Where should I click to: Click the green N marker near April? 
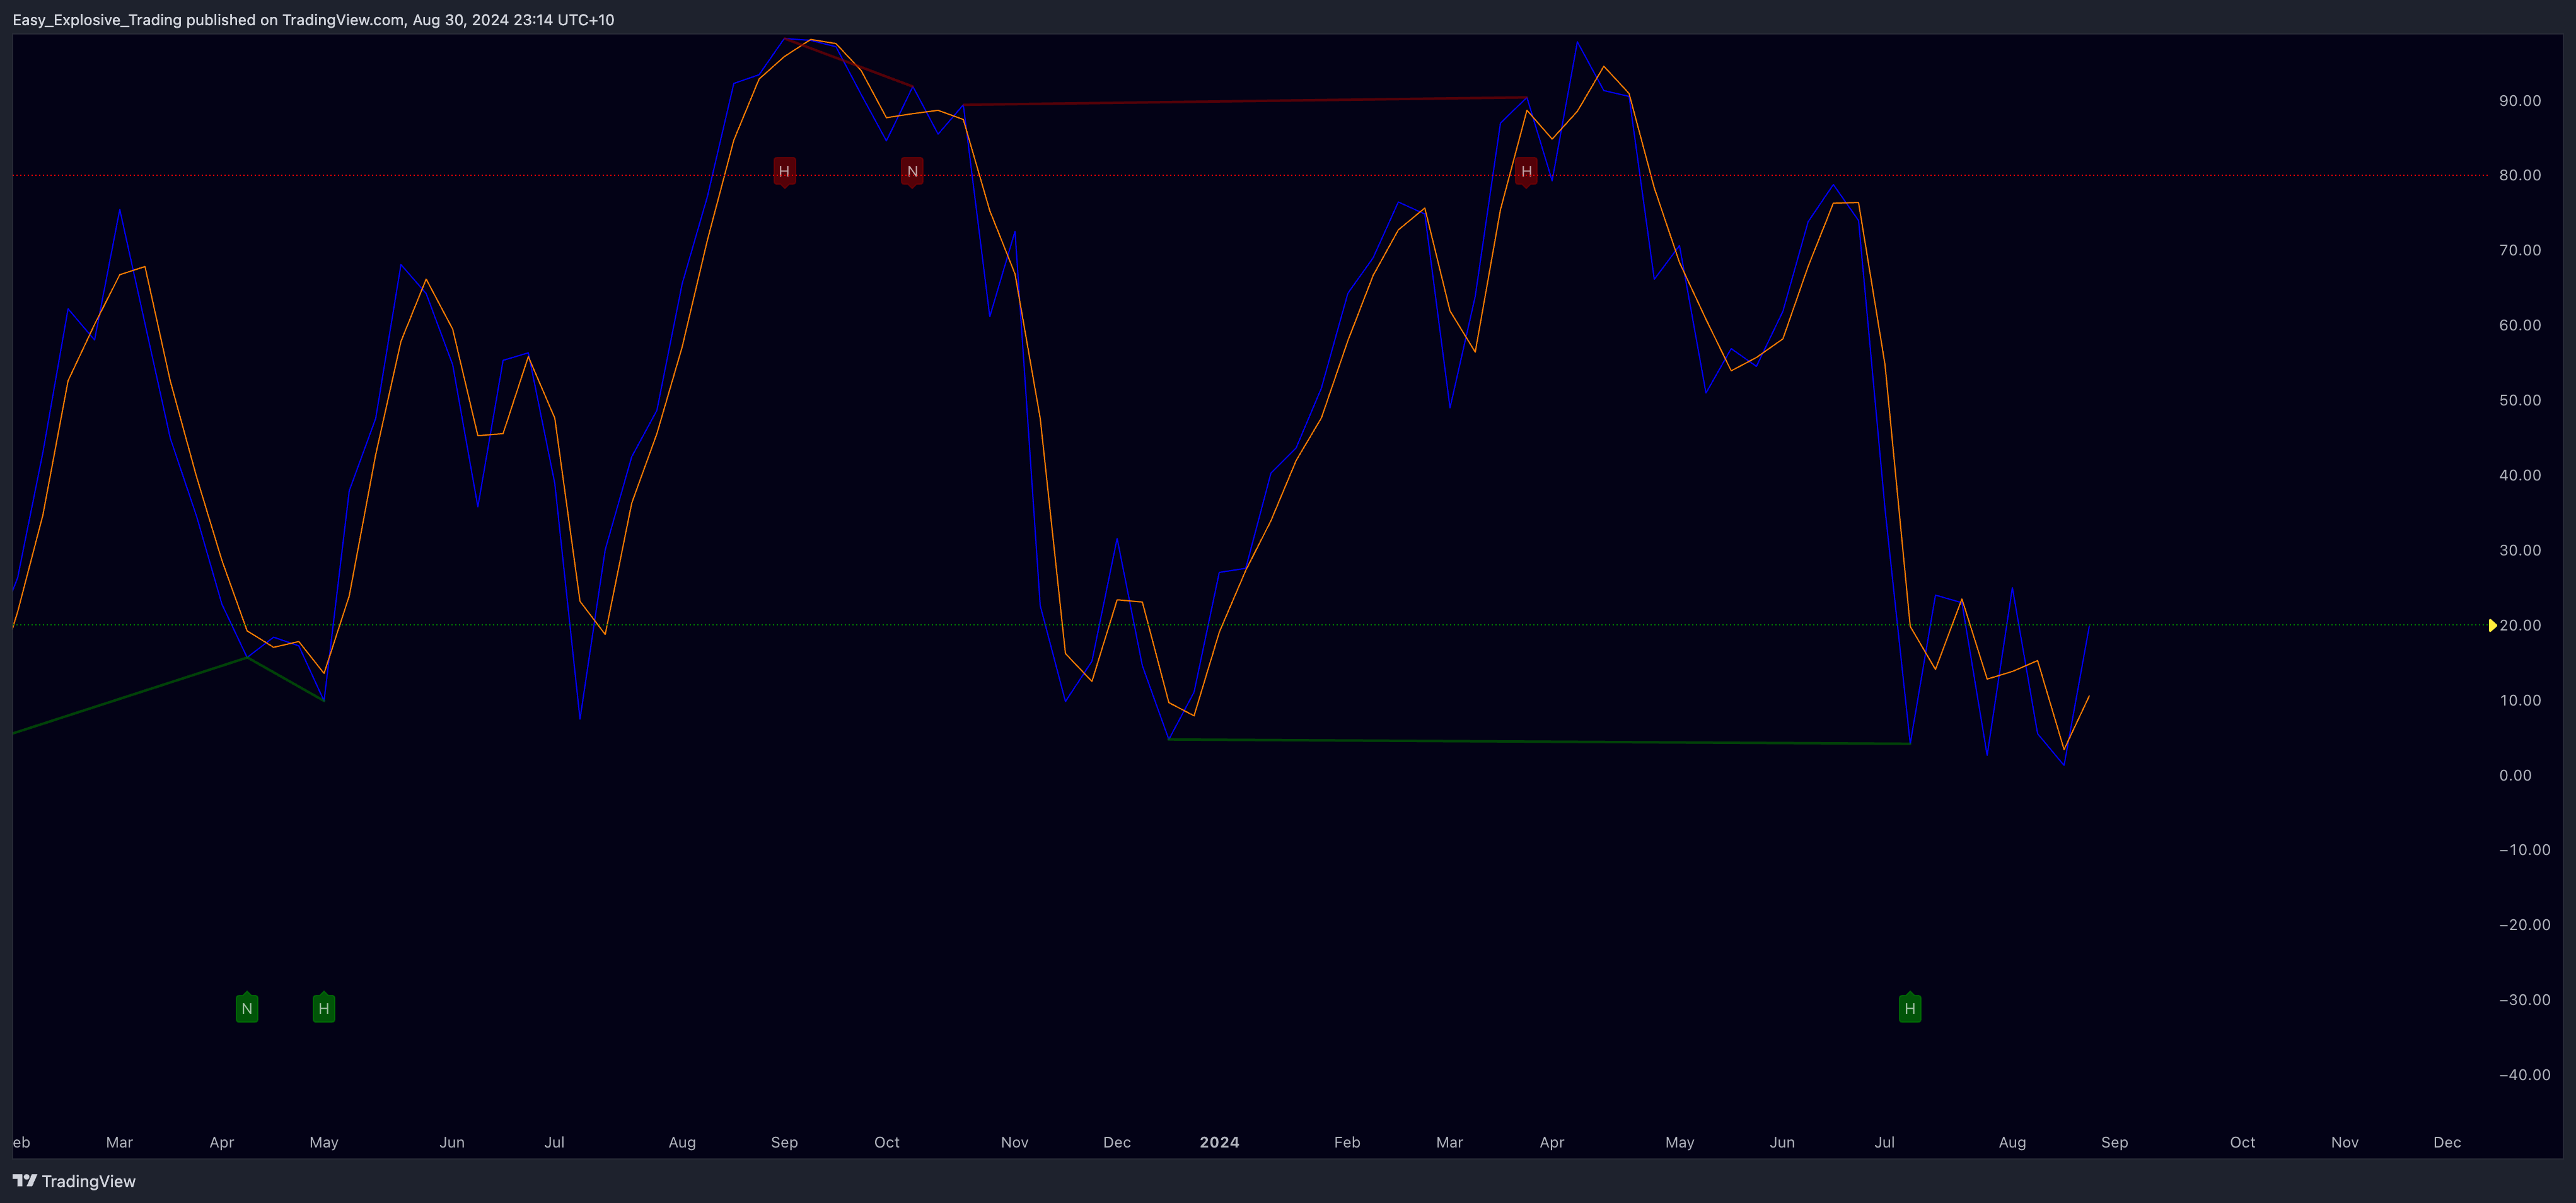(x=247, y=1008)
